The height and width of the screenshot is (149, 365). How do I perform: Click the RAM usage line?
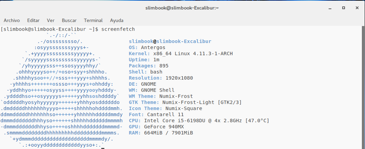tap(161, 133)
